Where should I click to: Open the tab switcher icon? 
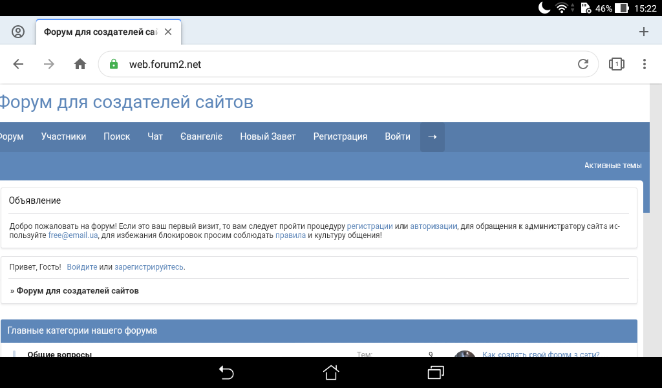(x=616, y=64)
